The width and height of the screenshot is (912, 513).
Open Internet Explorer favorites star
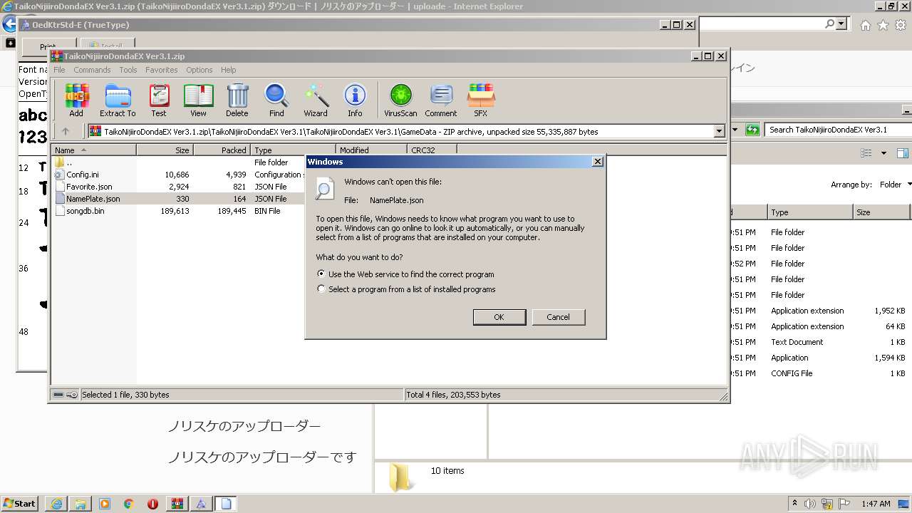883,25
